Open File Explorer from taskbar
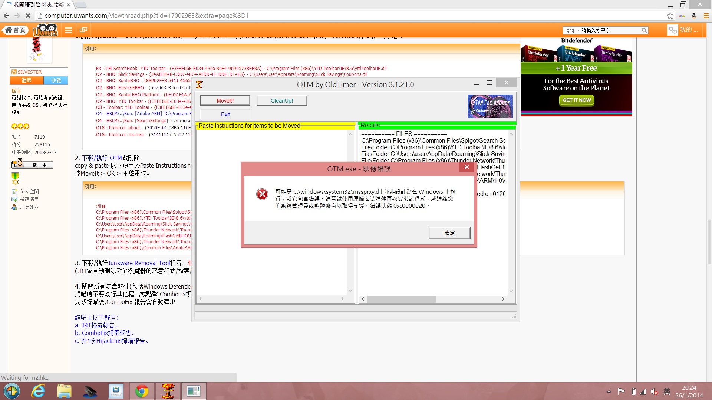Viewport: 712px width, 400px height. (x=64, y=391)
